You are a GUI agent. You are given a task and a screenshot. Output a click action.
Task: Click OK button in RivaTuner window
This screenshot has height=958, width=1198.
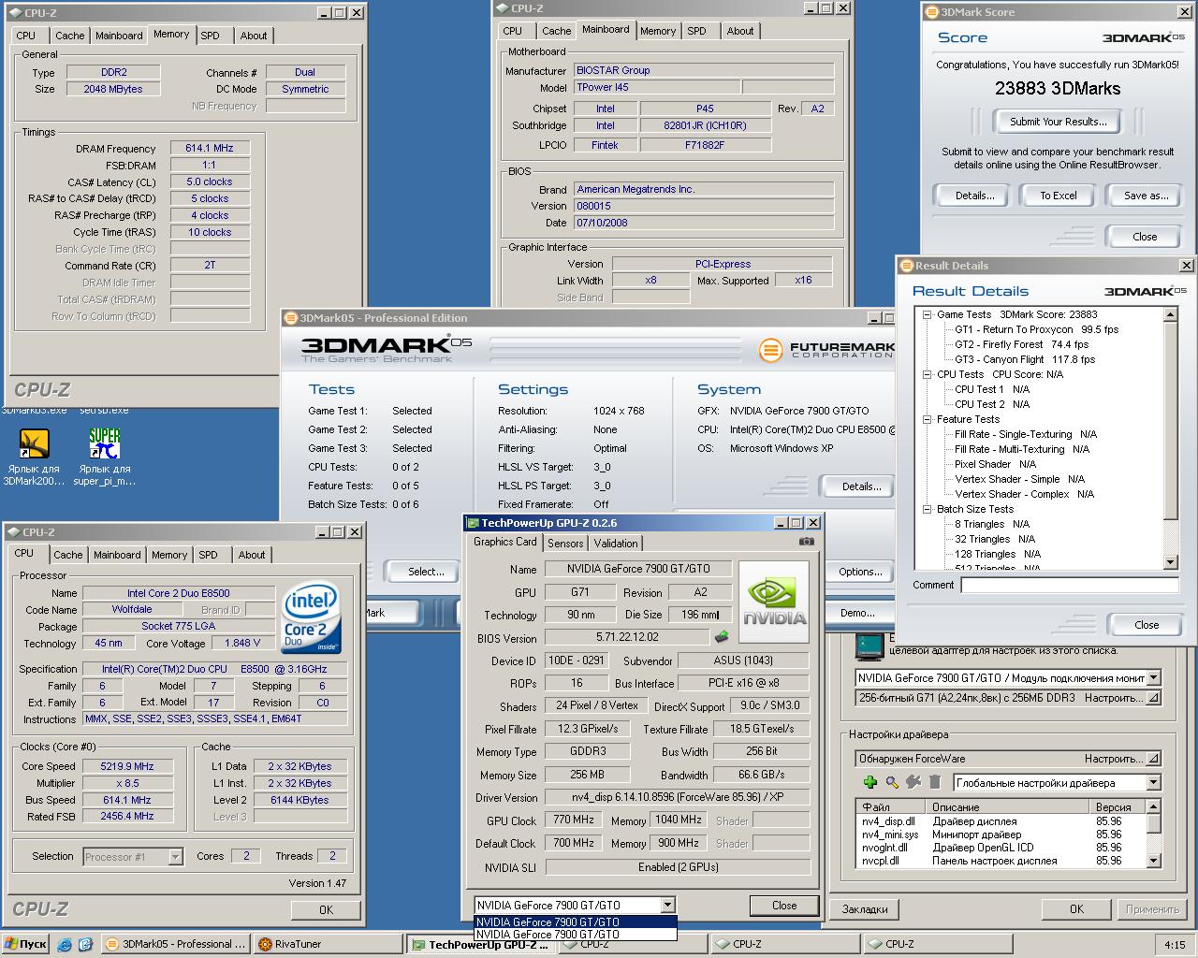tap(1076, 909)
